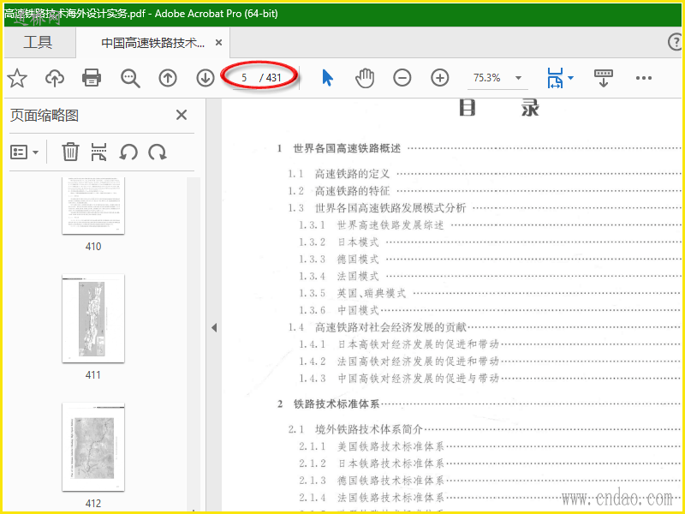The height and width of the screenshot is (514, 685).
Task: Rotate pages clockwise
Action: pos(158,152)
